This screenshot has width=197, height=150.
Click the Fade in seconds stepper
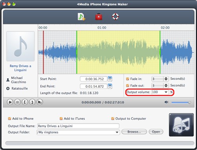point(166,79)
